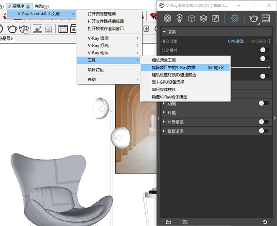Toggle the 集群渲染 switch

pyautogui.click(x=264, y=131)
